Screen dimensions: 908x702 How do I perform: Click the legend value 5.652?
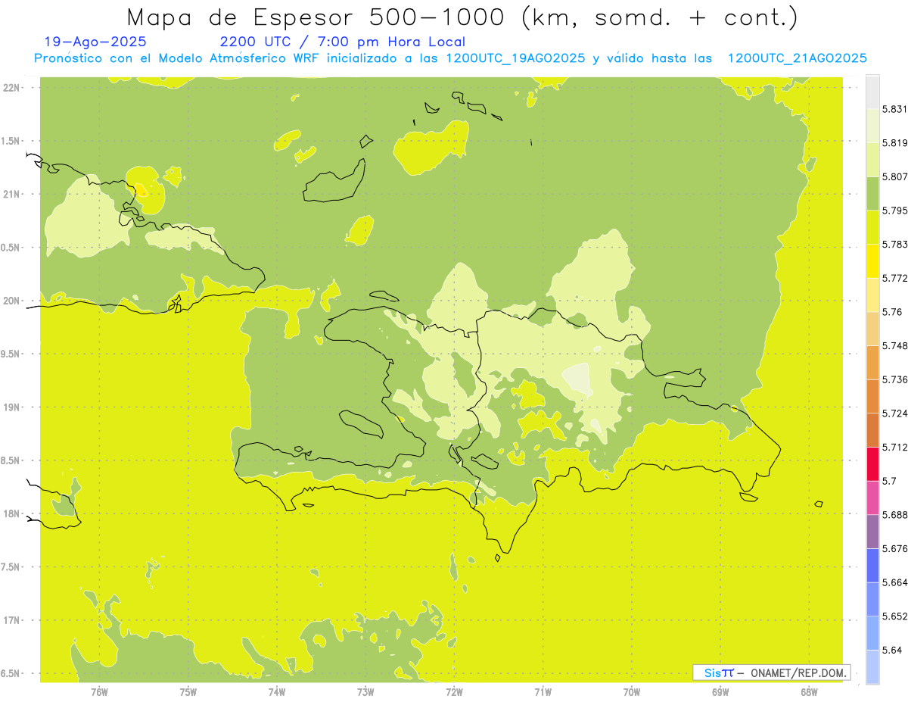coord(896,616)
